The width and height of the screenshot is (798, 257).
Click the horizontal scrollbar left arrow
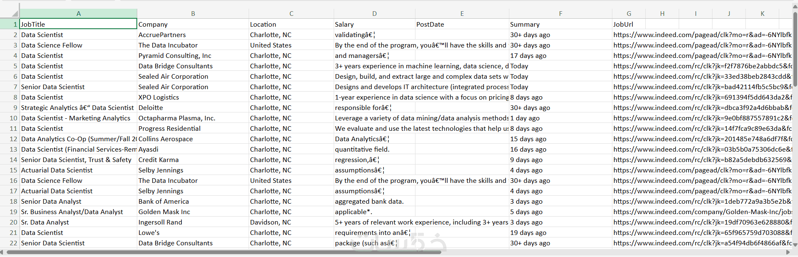[2, 252]
